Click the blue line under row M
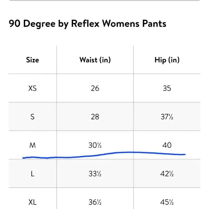Viewport: 209px width, 209px height. 104,155
